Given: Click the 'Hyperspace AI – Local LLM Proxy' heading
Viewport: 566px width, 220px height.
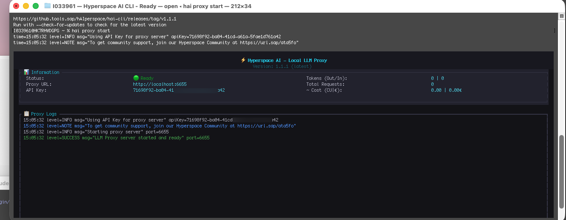Looking at the screenshot, I should 287,60.
